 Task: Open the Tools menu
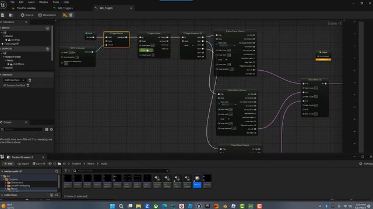[x=56, y=2]
